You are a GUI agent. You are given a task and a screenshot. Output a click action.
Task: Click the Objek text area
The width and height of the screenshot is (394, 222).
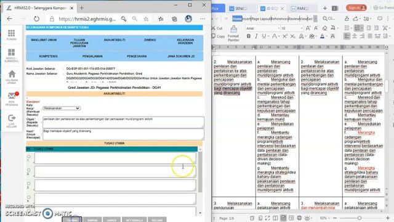[123, 122]
